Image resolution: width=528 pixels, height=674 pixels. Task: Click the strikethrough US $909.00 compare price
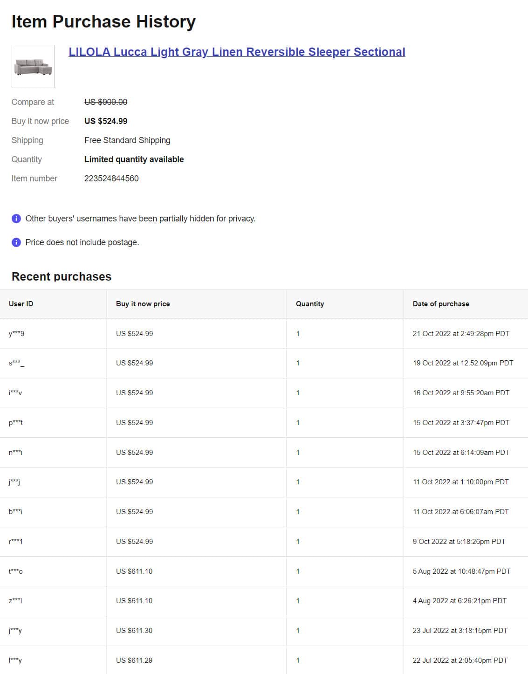point(106,102)
